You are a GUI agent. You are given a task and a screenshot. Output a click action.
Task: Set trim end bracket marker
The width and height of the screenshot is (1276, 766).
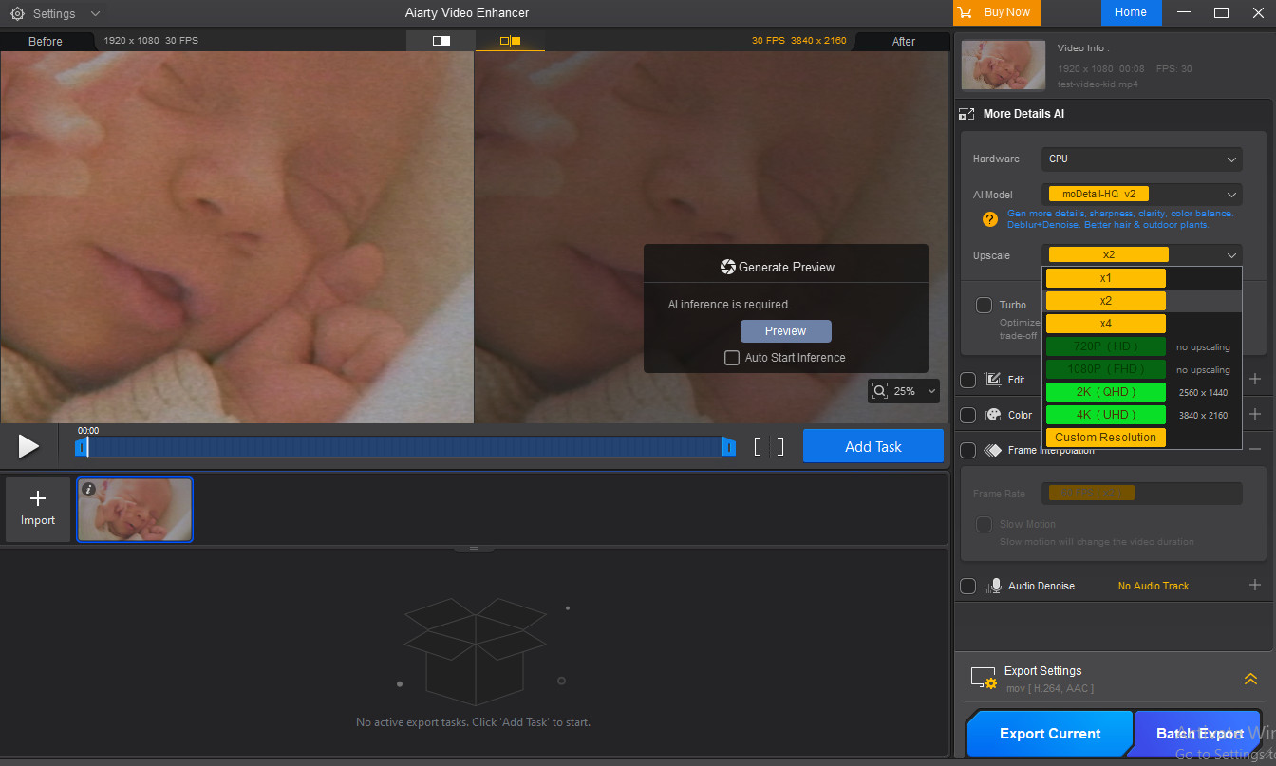pyautogui.click(x=780, y=446)
